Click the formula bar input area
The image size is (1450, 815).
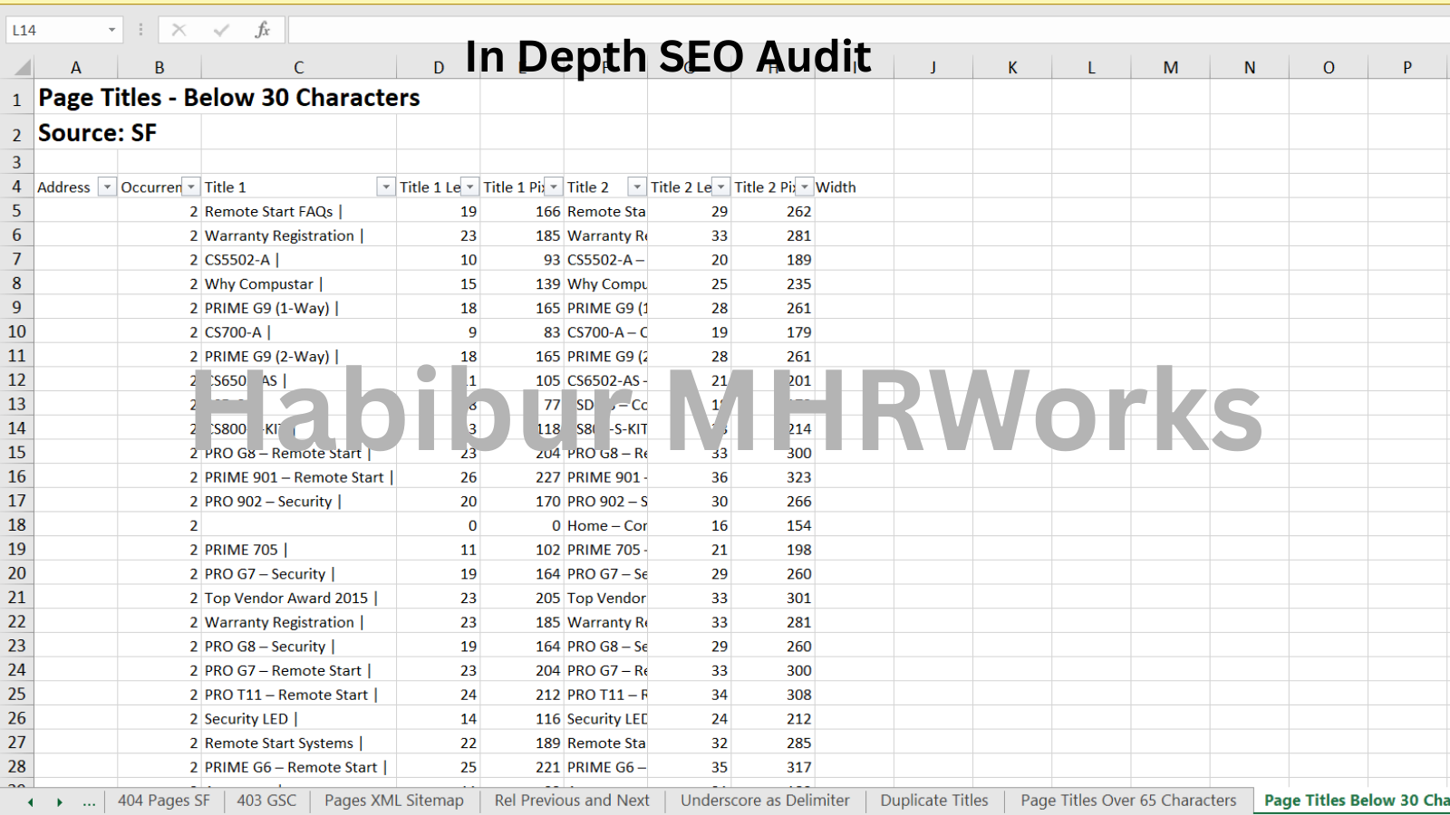click(816, 30)
